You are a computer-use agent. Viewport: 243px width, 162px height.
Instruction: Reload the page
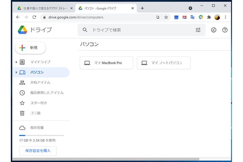[34, 17]
